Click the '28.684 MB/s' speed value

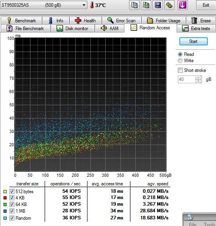tap(154, 211)
